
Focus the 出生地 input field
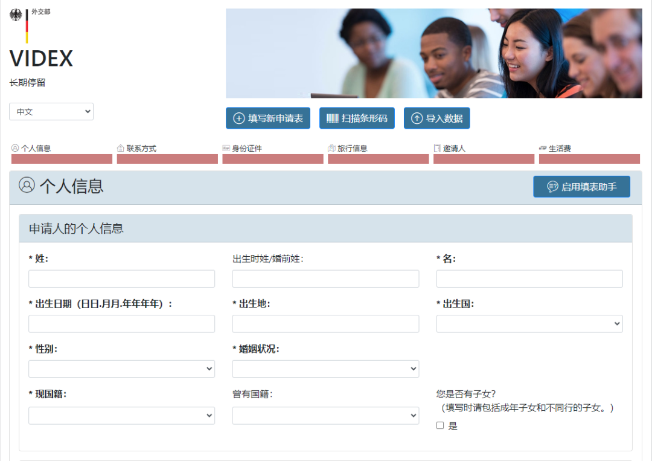click(325, 324)
